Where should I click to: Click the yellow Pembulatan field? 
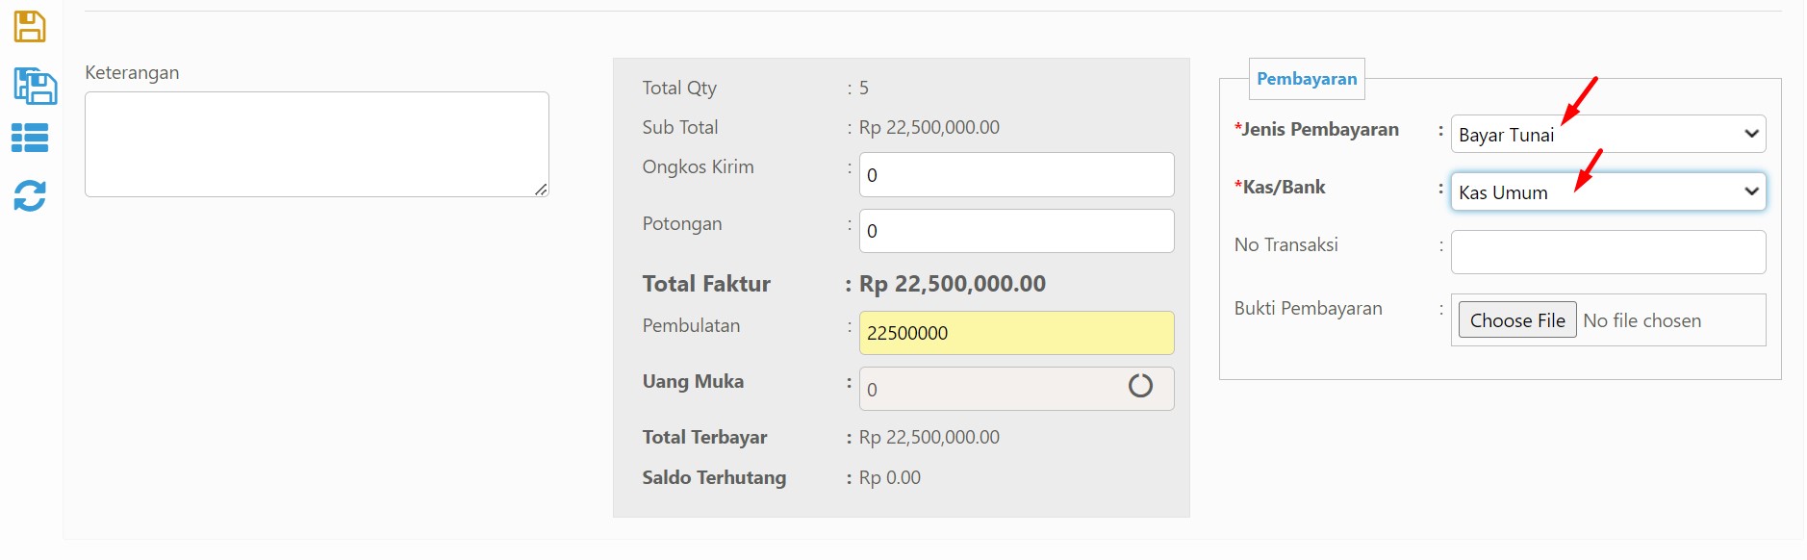pos(1016,333)
